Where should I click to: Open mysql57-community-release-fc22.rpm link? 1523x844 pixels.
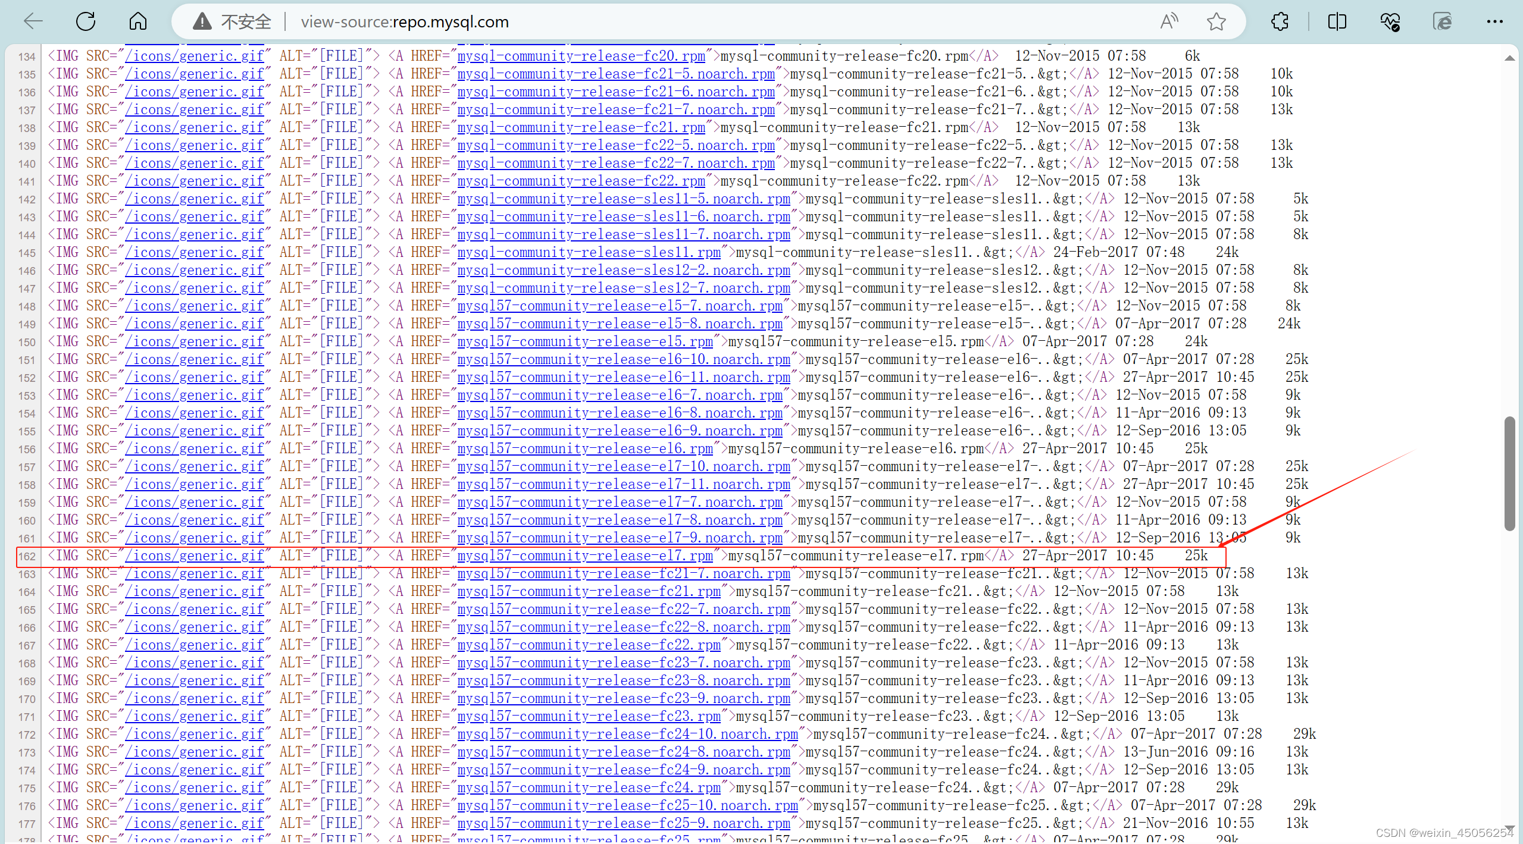[589, 645]
